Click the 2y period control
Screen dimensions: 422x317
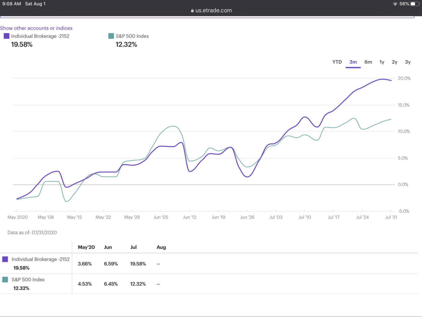(395, 62)
